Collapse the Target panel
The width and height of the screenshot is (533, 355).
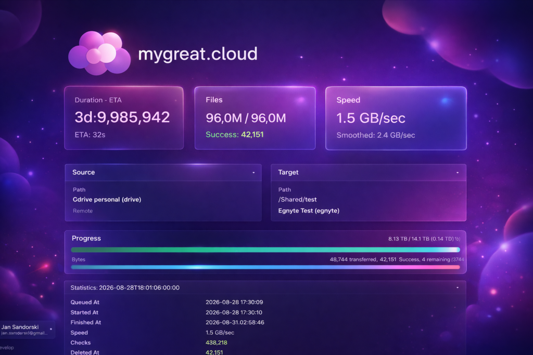coord(458,172)
